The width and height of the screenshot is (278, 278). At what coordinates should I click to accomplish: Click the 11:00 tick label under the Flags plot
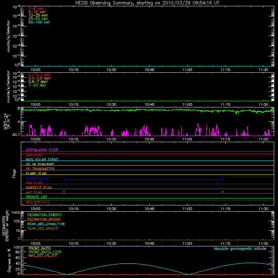187,209
